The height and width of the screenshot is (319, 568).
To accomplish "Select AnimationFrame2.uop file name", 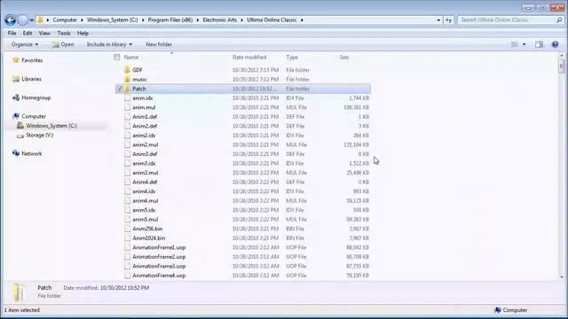I will (159, 257).
